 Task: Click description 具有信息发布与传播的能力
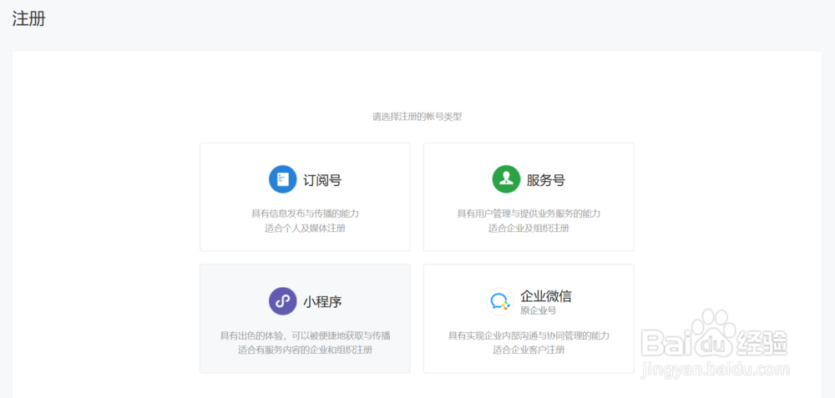click(305, 214)
